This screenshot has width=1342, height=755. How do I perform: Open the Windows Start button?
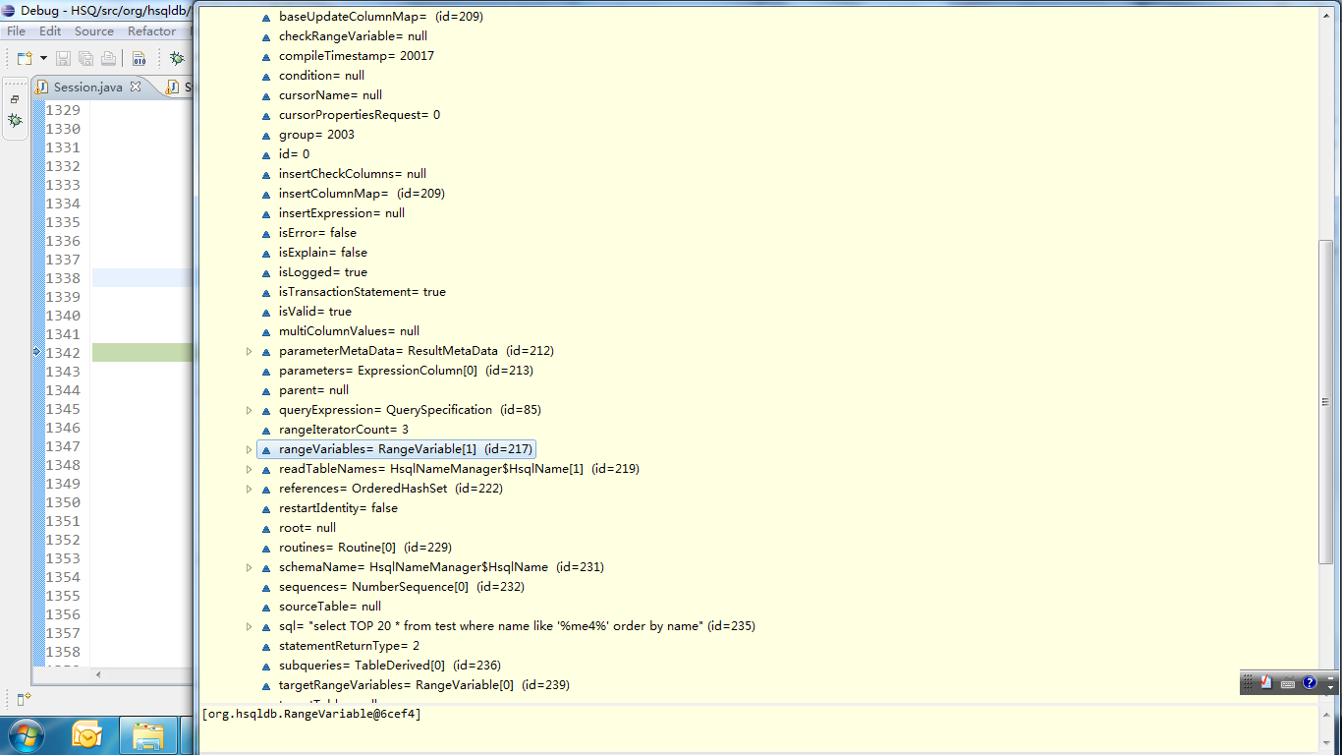[x=25, y=735]
